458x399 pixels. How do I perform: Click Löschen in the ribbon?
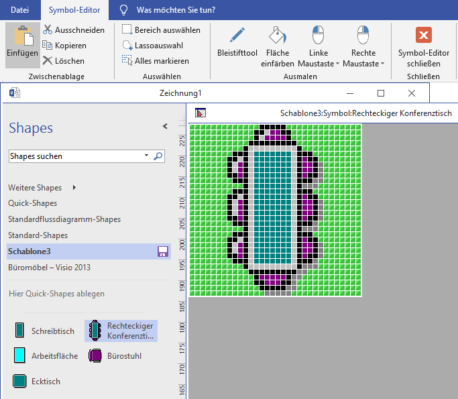(x=64, y=61)
